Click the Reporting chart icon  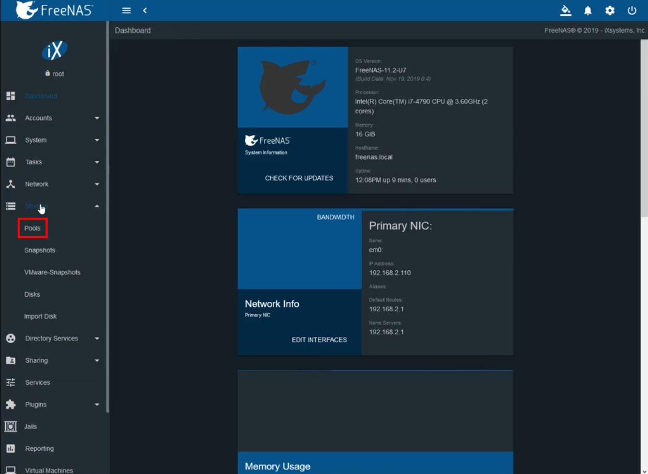click(10, 449)
